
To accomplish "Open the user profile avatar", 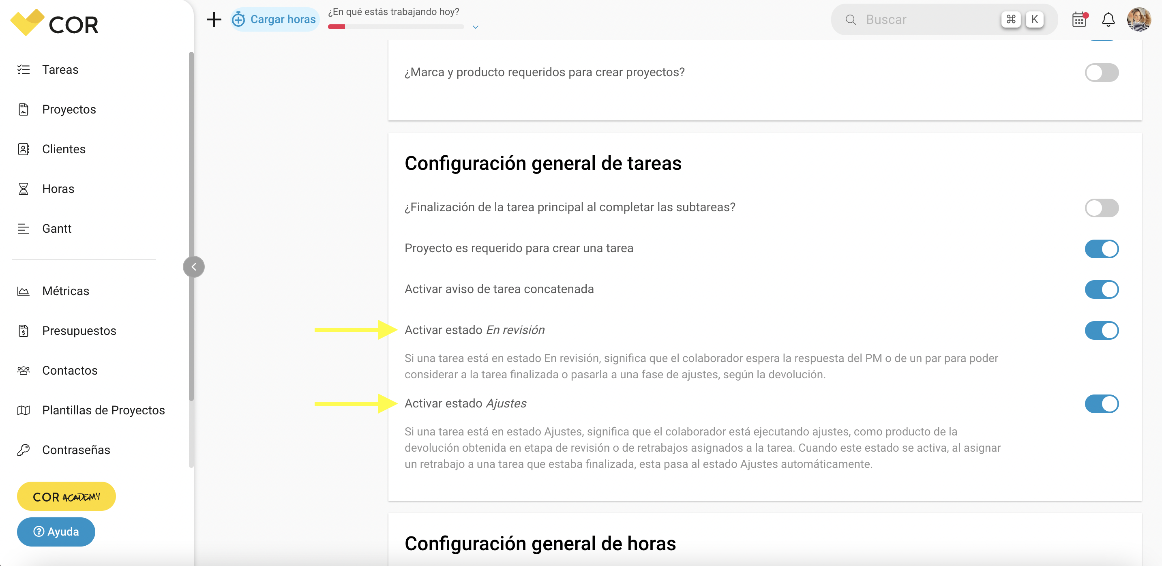I will tap(1139, 19).
